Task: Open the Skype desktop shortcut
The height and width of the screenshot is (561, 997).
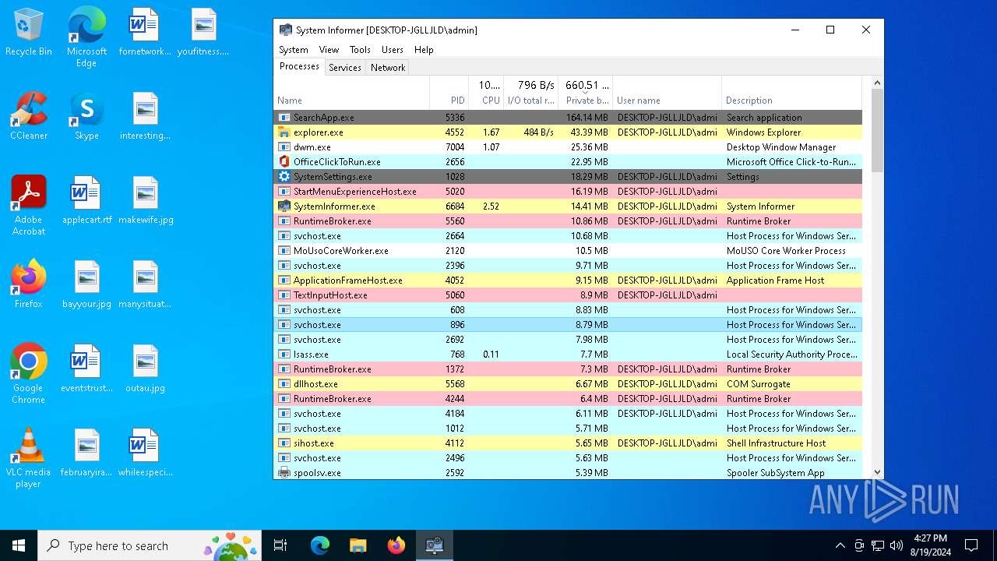Action: click(86, 117)
